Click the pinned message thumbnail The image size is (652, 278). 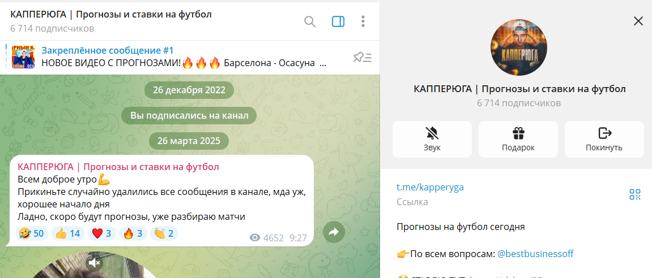tap(23, 57)
